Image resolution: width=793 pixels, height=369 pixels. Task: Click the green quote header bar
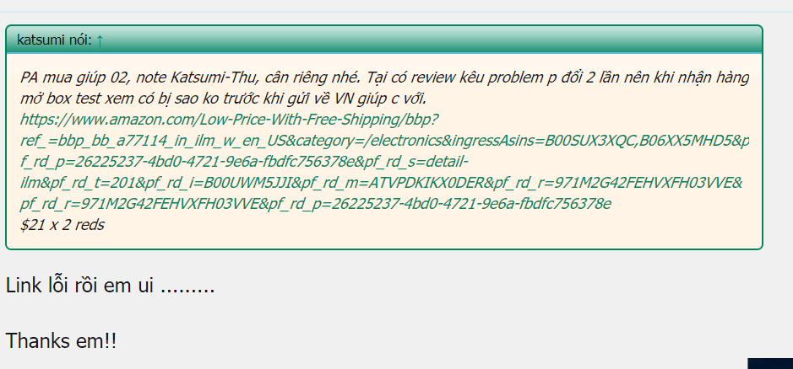[x=384, y=40]
